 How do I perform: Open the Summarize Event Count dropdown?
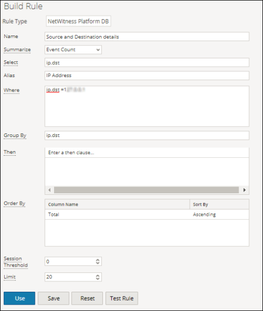point(73,49)
